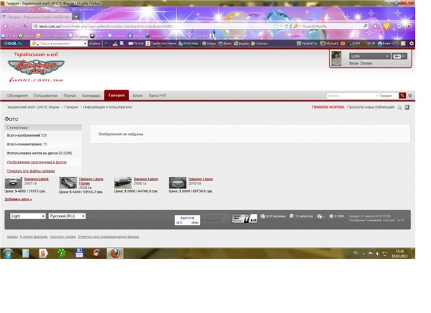Click the red forum search button
This screenshot has width=431, height=313.
(403, 96)
